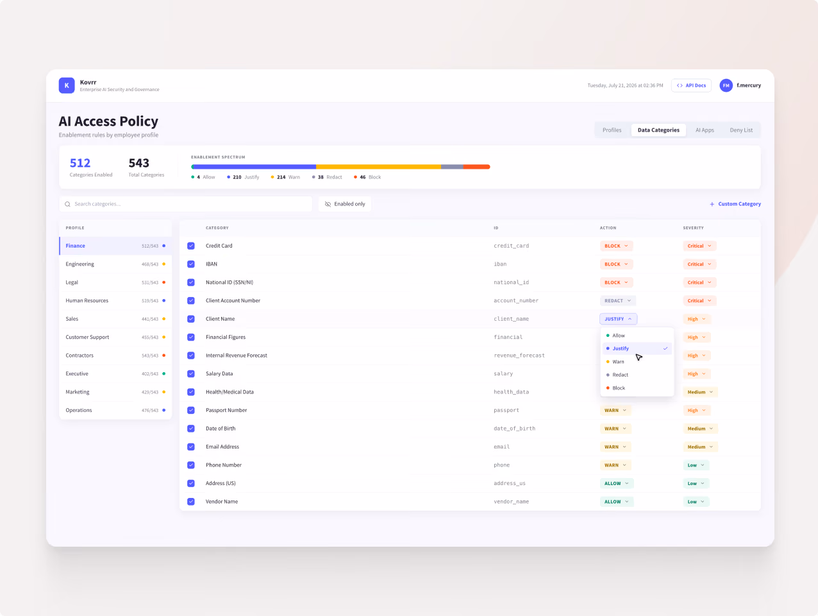818x616 pixels.
Task: Switch to the AI Apps tab
Action: [705, 130]
